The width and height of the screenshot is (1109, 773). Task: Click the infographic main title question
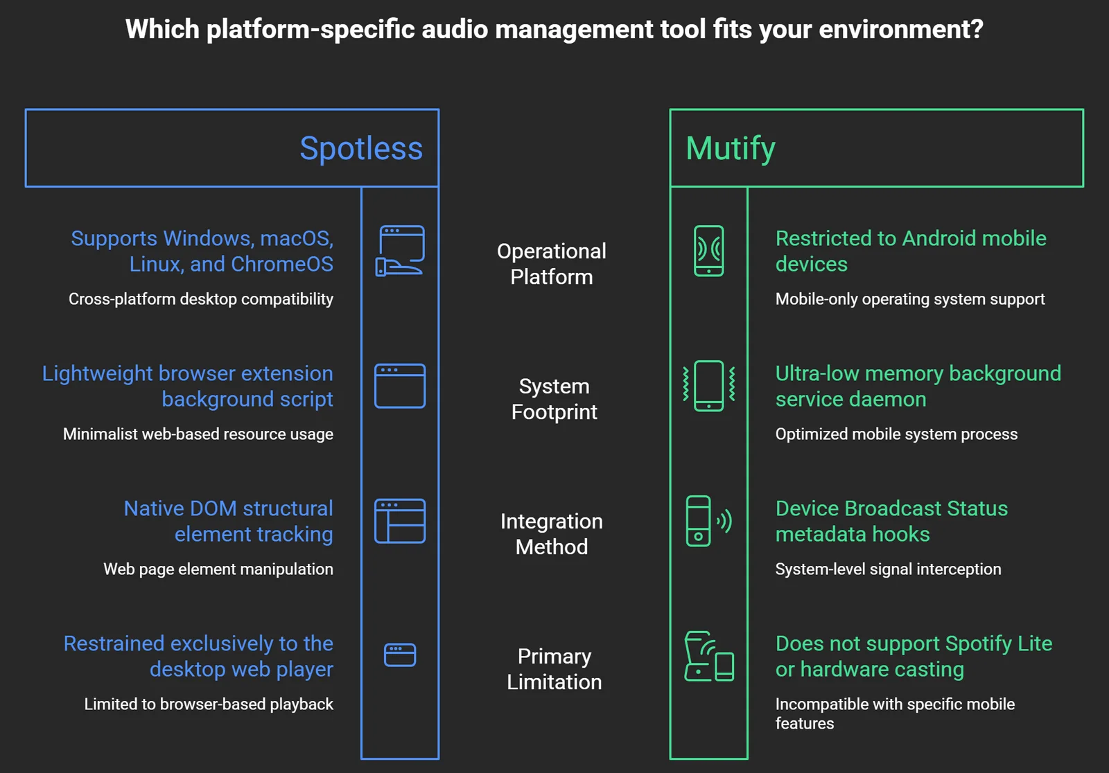click(554, 29)
